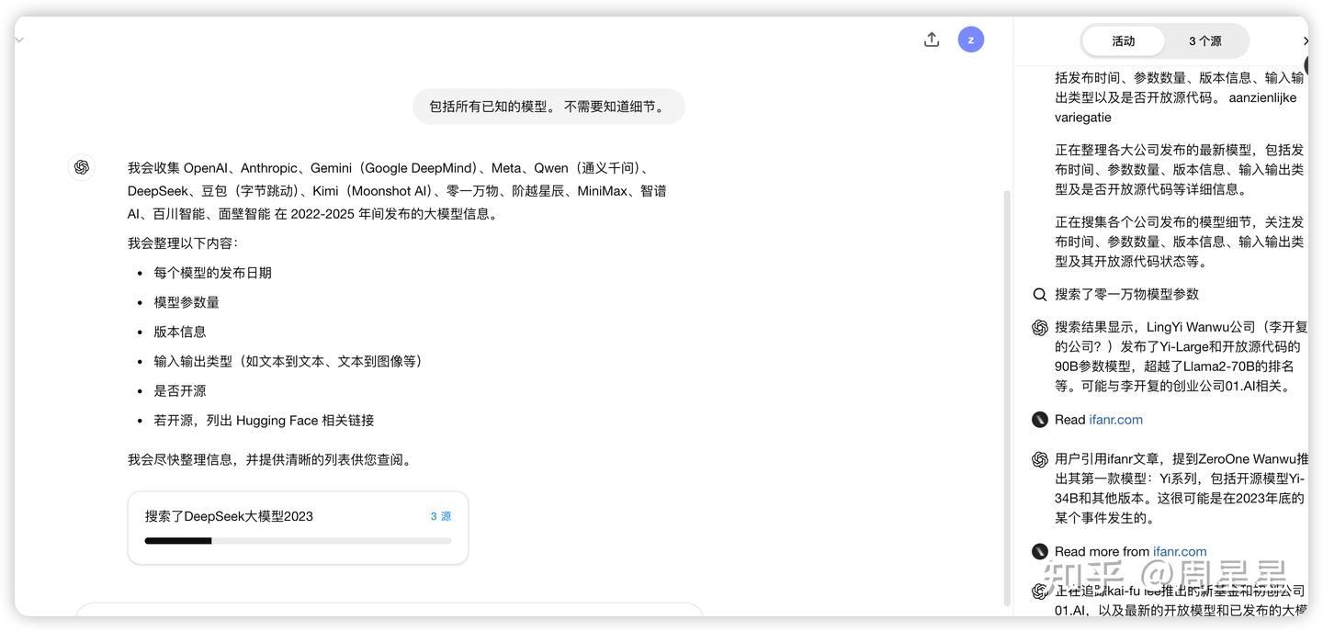Image resolution: width=1323 pixels, height=631 pixels.
Task: Click the user message bubble 包括所有已知的模型
Action: (x=548, y=107)
